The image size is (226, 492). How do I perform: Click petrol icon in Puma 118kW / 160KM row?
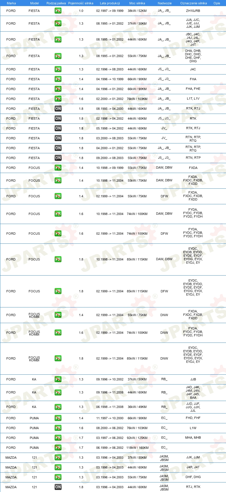coord(58,448)
